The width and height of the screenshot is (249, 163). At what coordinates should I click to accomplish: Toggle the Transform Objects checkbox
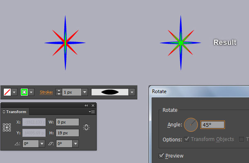coord(187,139)
